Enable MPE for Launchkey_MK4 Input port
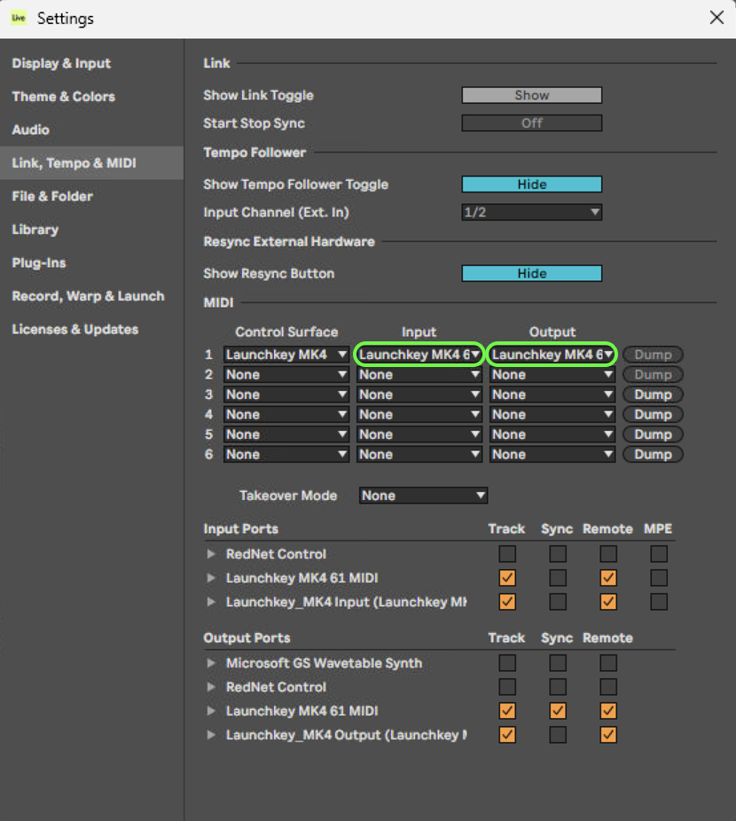The height and width of the screenshot is (821, 736). tap(659, 602)
